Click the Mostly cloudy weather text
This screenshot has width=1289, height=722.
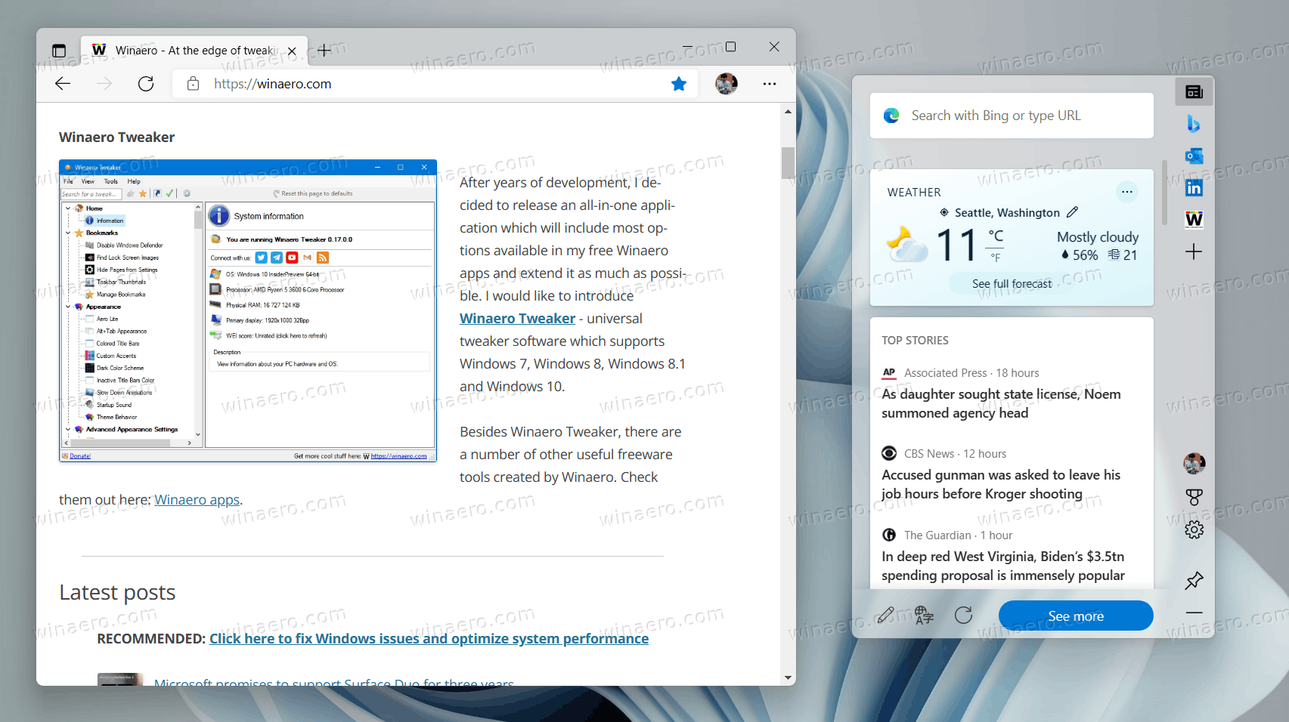(1098, 236)
